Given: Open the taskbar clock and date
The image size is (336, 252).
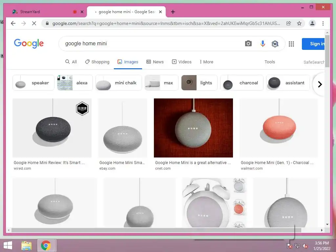Looking at the screenshot, I should tap(322, 246).
